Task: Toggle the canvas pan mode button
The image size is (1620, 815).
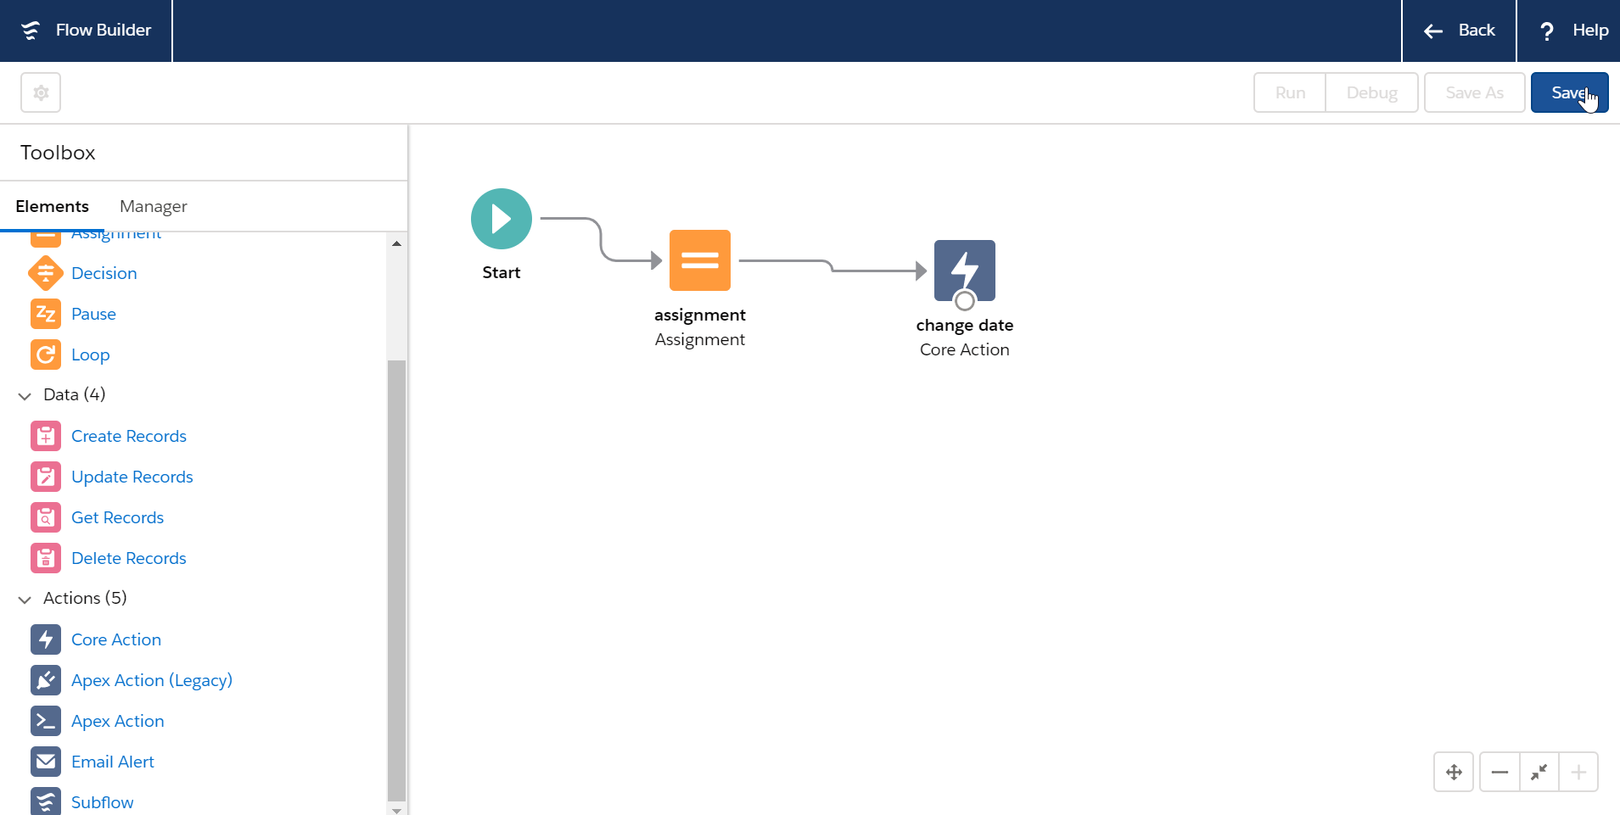Action: click(x=1454, y=772)
